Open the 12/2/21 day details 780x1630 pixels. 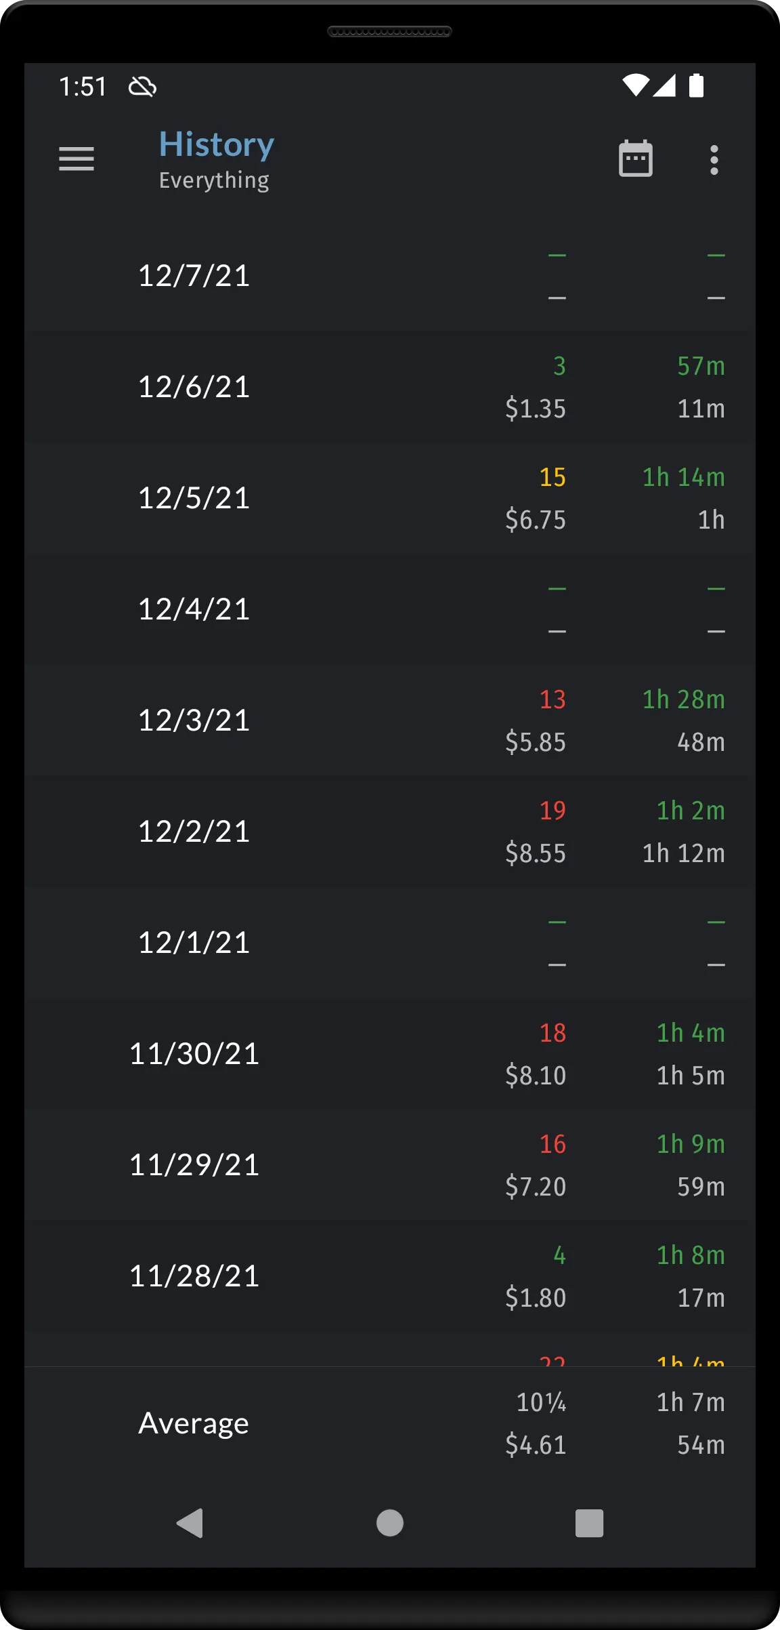pyautogui.click(x=390, y=832)
